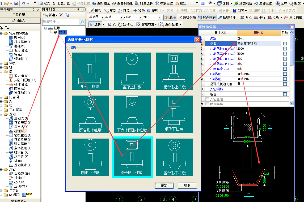Screen dimensions: 304x202
Task: Click the search magnifier beside the component search box
Action: (x=82, y=22)
